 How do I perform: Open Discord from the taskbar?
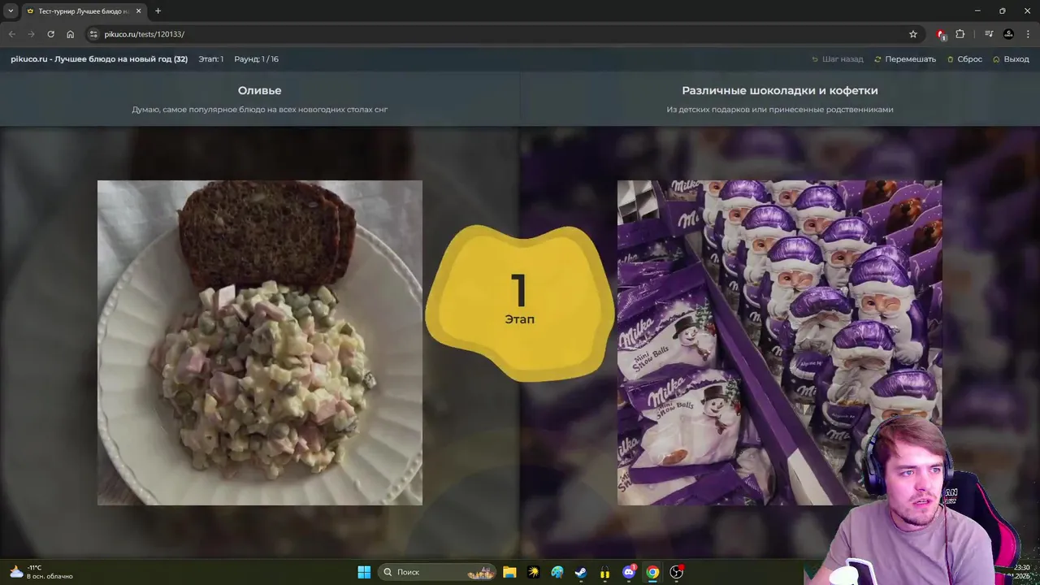629,572
